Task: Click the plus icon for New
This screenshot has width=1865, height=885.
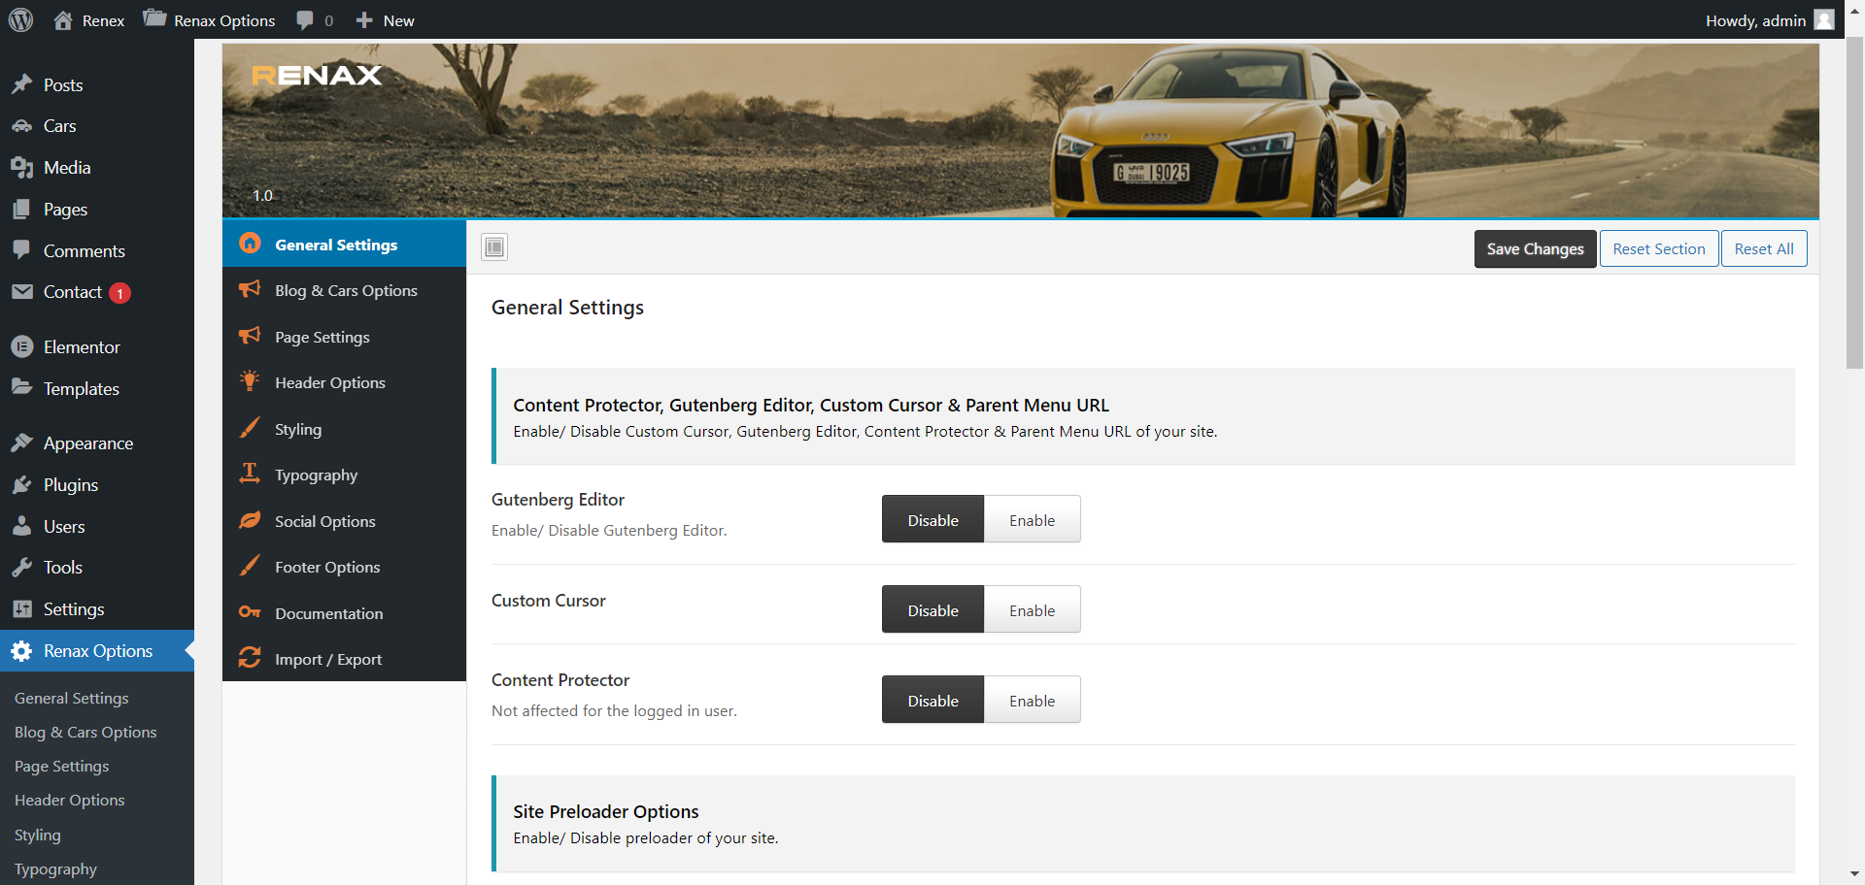Action: coord(364,20)
